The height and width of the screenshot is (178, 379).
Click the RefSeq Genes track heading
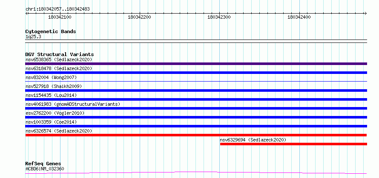tap(43, 164)
